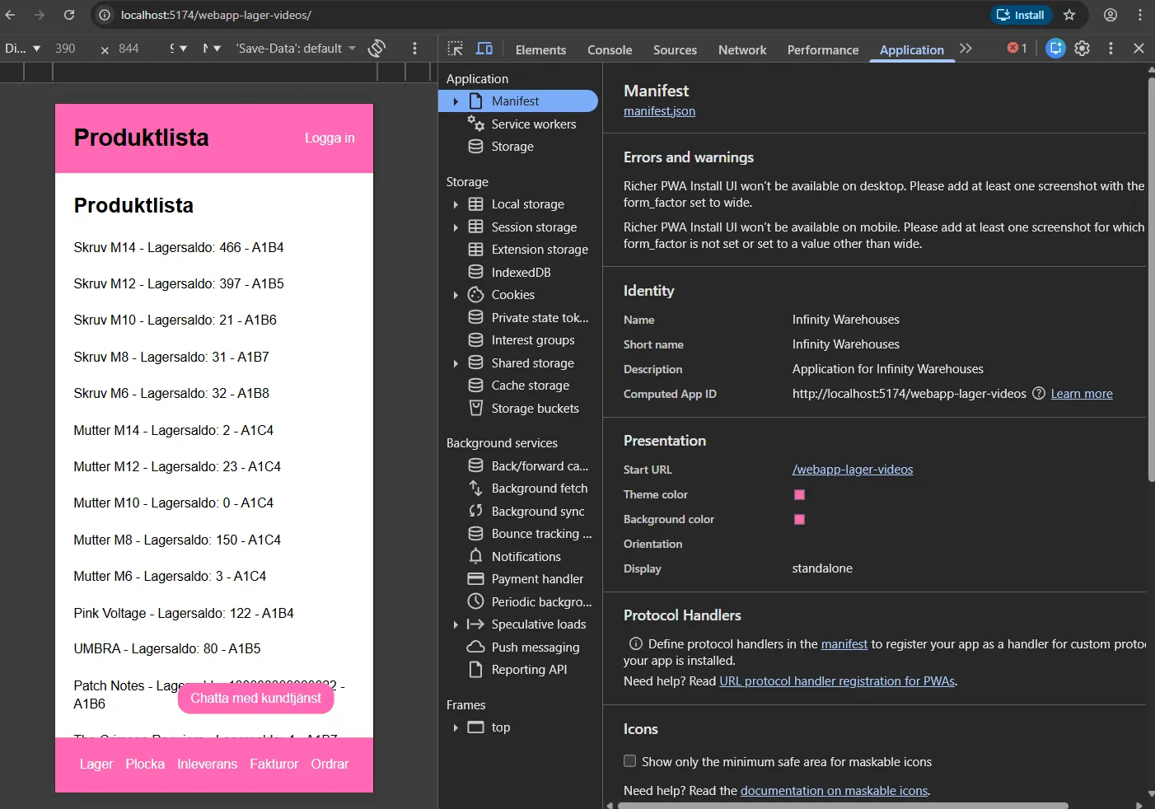1155x809 pixels.
Task: Click the site information icon in the address bar
Action: 104,14
